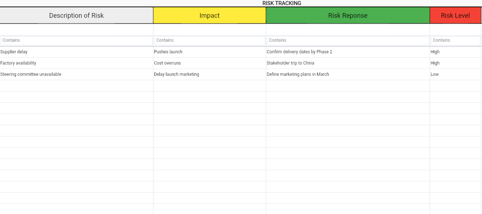Click the High risk level for Supplier delay
Screen dimensions: 482x214
[435, 52]
